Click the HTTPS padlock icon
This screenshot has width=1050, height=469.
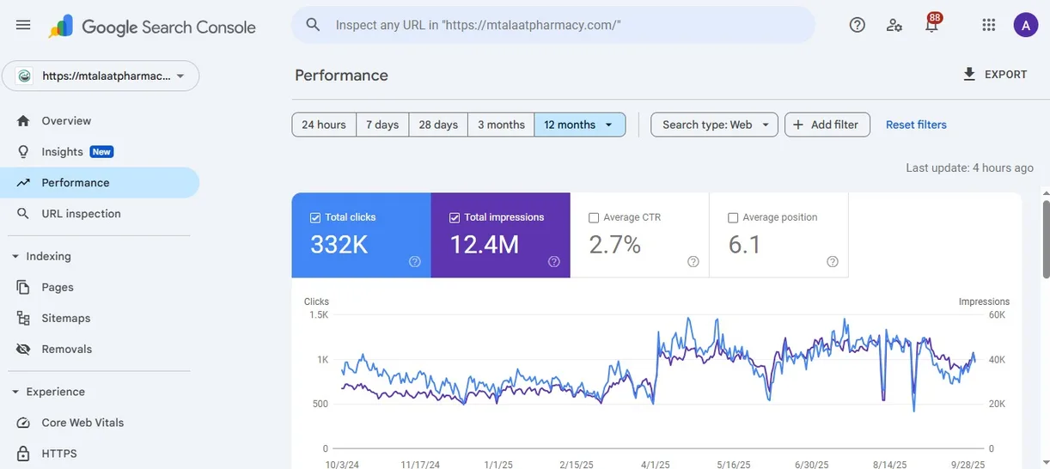click(x=24, y=454)
